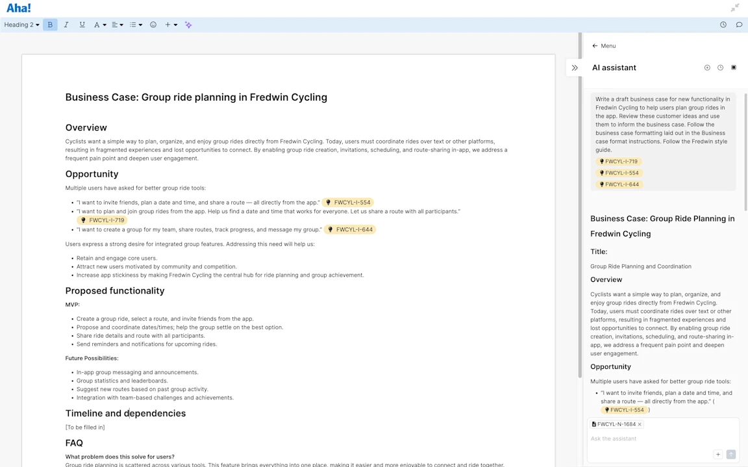Click the square stop icon in assistant header
Image resolution: width=748 pixels, height=467 pixels.
[734, 68]
